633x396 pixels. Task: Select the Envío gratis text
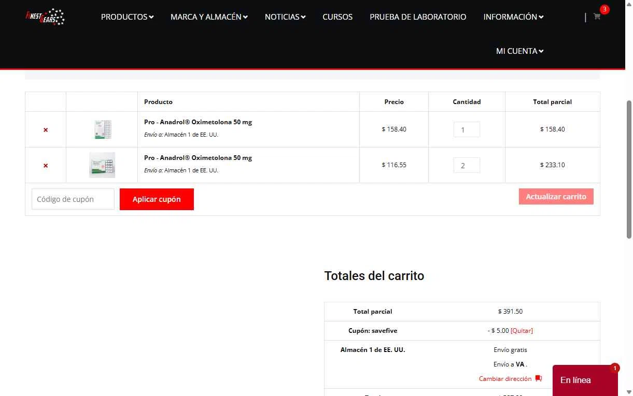510,350
